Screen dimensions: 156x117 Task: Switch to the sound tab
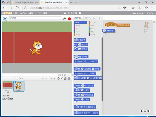click(99, 18)
